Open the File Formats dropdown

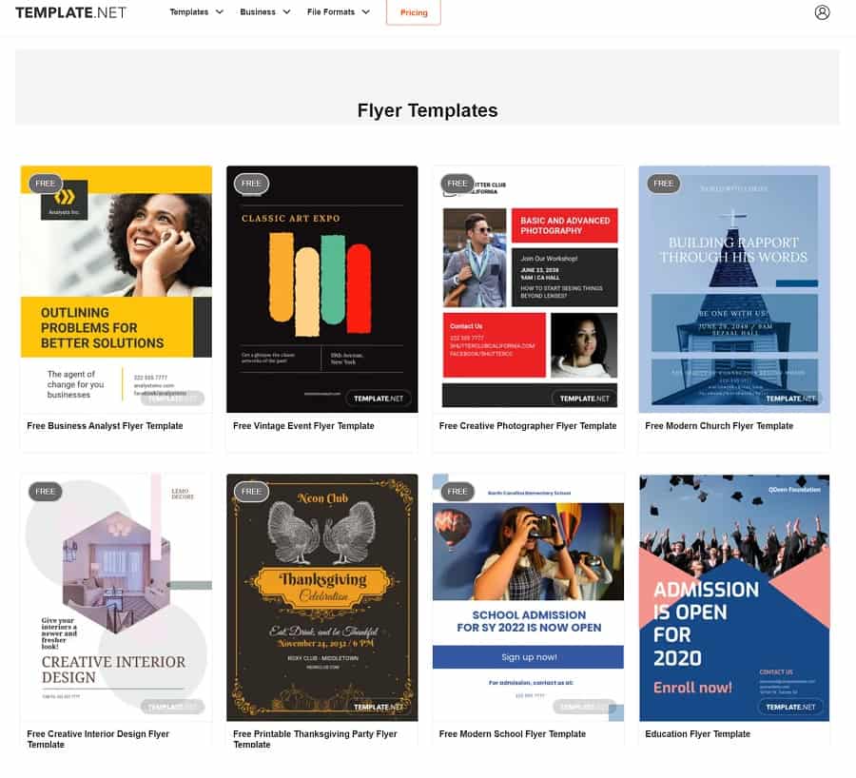[x=339, y=12]
